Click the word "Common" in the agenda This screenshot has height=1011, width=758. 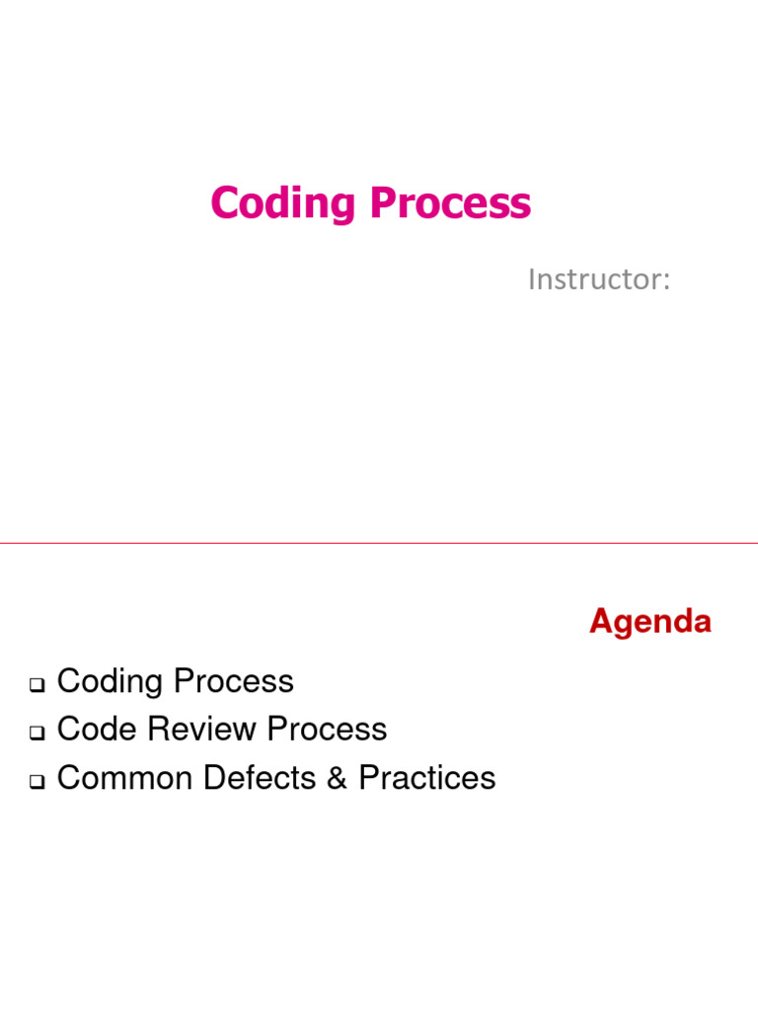(125, 778)
